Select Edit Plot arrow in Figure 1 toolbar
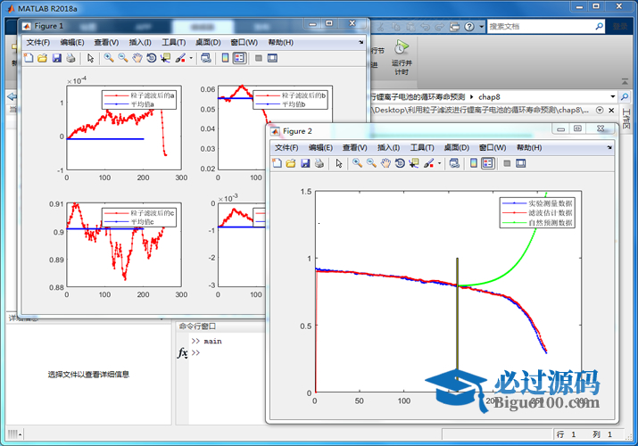The height and width of the screenshot is (446, 638). (x=90, y=58)
